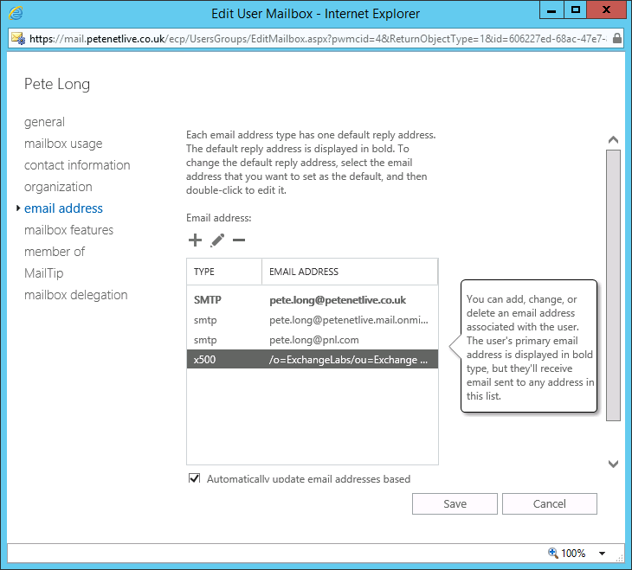
Task: Select the pete.long@pnl.com address row
Action: click(313, 340)
